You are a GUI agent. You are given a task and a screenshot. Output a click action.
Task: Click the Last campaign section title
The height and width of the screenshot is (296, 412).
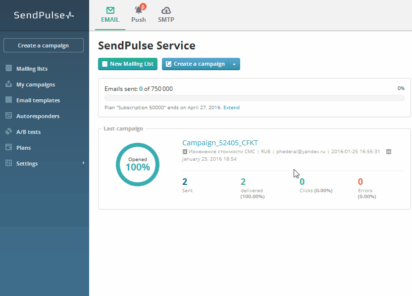pos(123,128)
